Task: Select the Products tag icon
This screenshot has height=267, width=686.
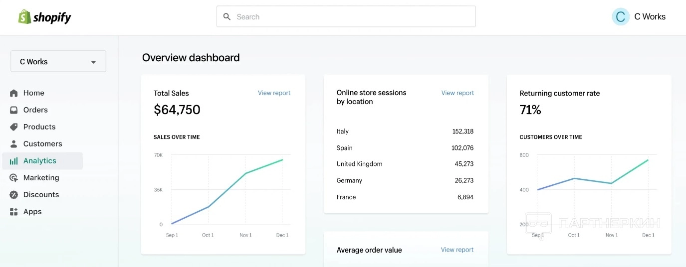Action: pos(14,127)
